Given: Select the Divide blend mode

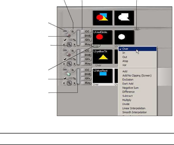Looking at the screenshot, I should 137,104.
